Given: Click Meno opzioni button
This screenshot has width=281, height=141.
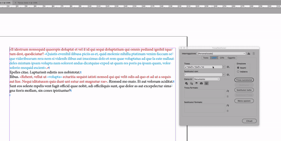Looking at the screenshot, I should tap(244, 101).
